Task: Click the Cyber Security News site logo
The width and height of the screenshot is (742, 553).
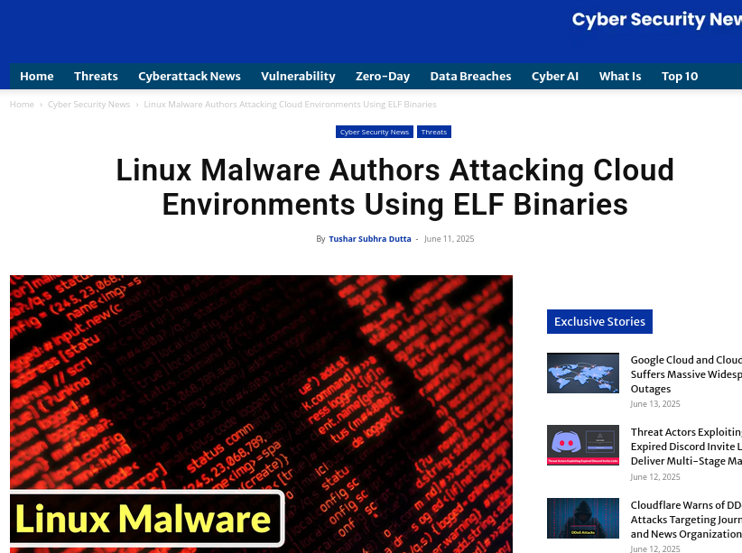Action: coord(657,19)
